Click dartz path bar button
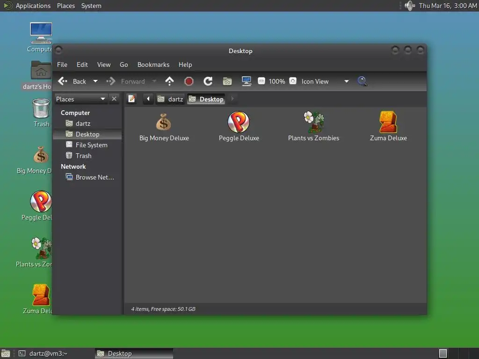Viewport: 479px width, 359px height. 170,99
